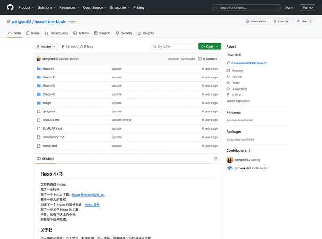Viewport: 322px width, 239px height.
Task: Click the Sign in link
Action: click(290, 7)
